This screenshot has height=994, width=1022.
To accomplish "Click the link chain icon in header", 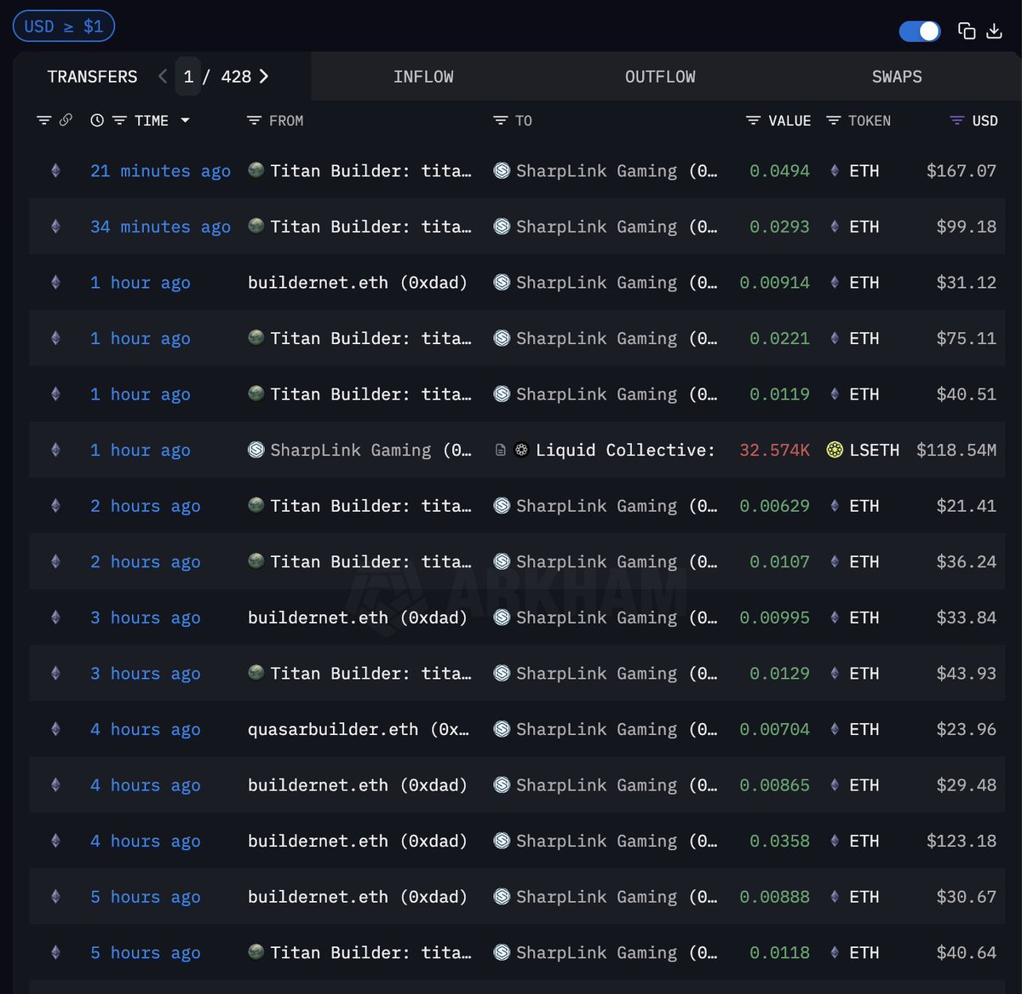I will coord(66,120).
